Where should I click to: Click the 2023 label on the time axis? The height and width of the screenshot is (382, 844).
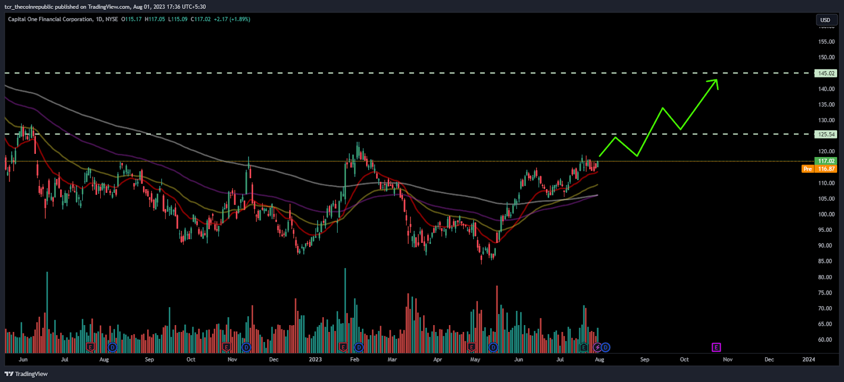(315, 359)
